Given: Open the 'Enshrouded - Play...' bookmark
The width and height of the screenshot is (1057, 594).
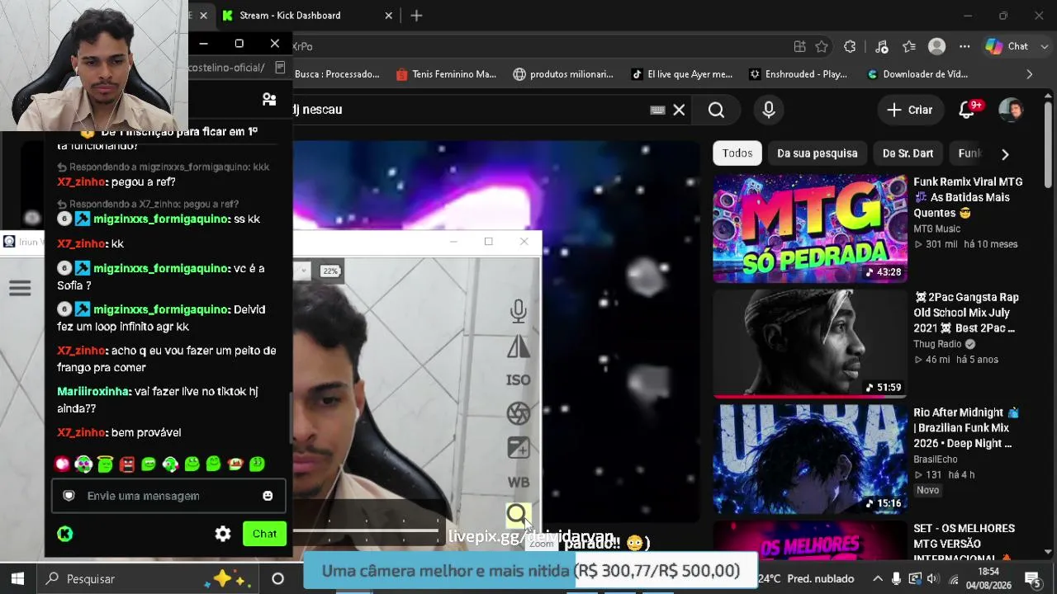Looking at the screenshot, I should (x=798, y=74).
